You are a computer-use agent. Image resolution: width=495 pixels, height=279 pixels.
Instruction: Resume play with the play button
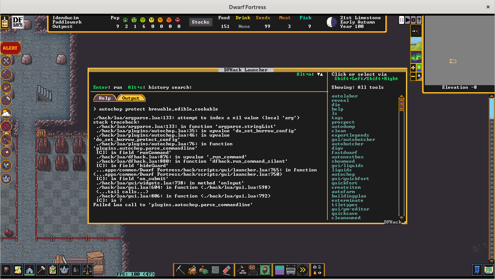[x=407, y=20]
